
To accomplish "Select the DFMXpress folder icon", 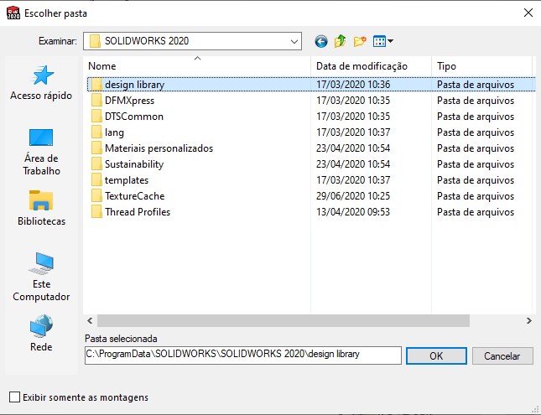I will point(96,101).
